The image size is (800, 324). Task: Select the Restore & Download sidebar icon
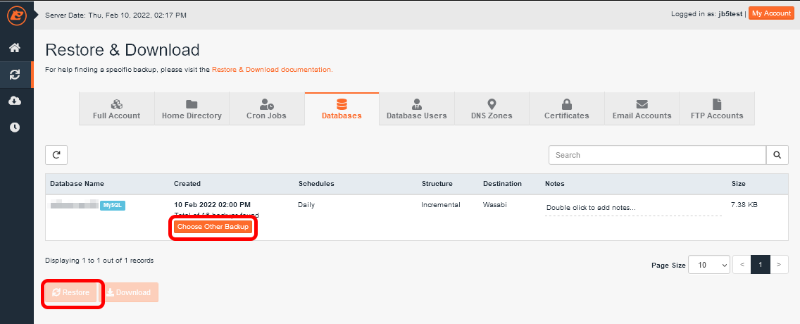click(x=15, y=74)
